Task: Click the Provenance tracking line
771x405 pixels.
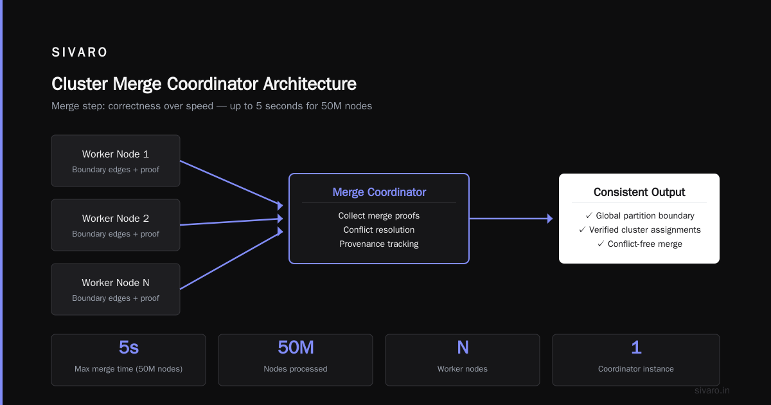Action: point(379,244)
